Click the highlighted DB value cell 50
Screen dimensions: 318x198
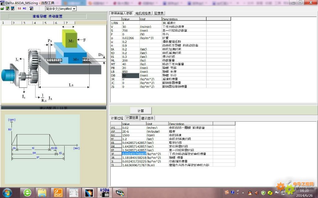[131, 75]
